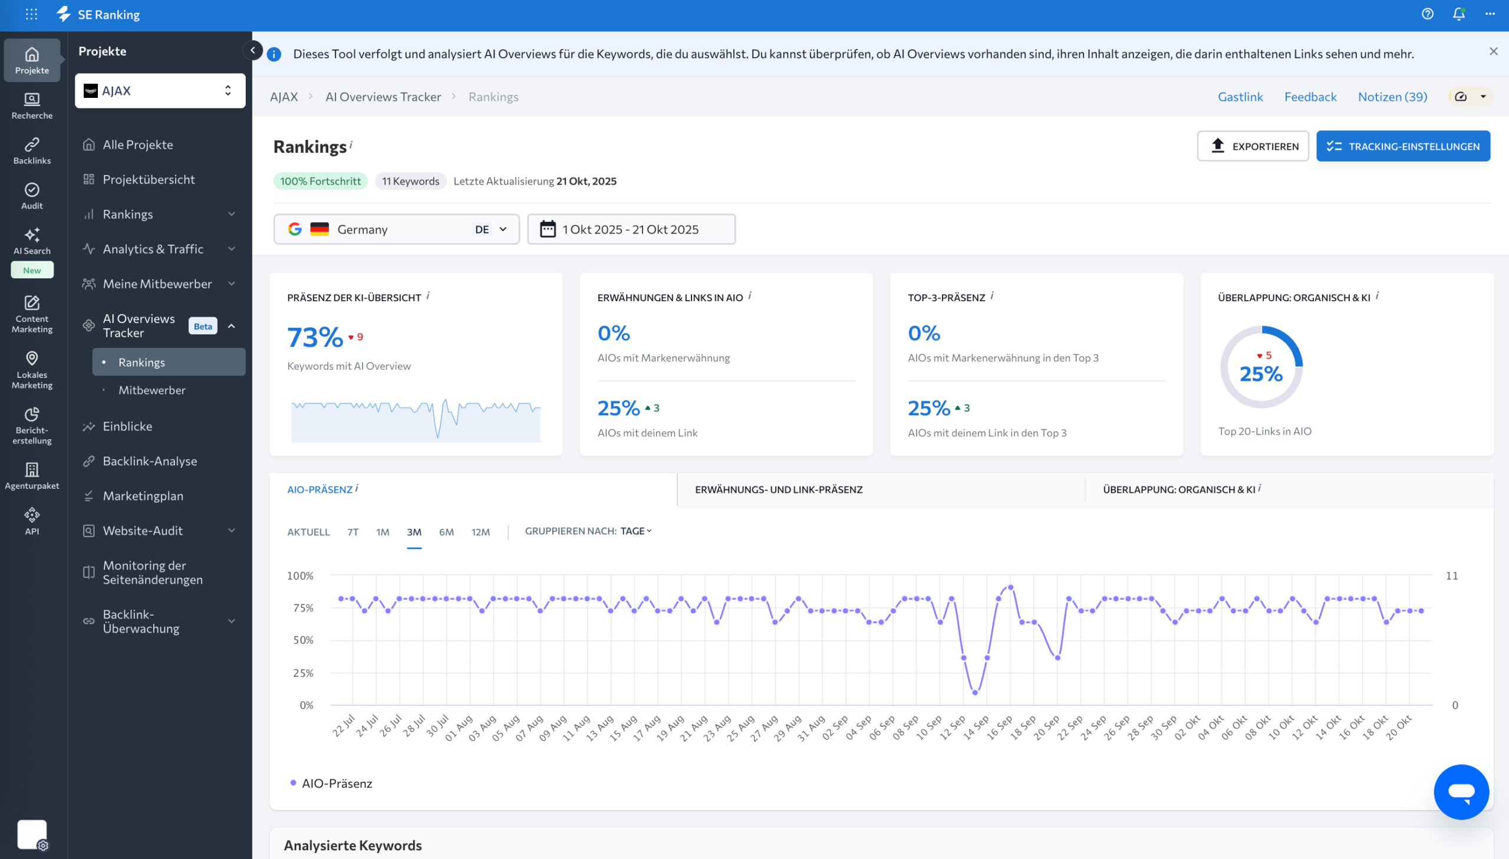Open the Gastlink link

point(1240,97)
